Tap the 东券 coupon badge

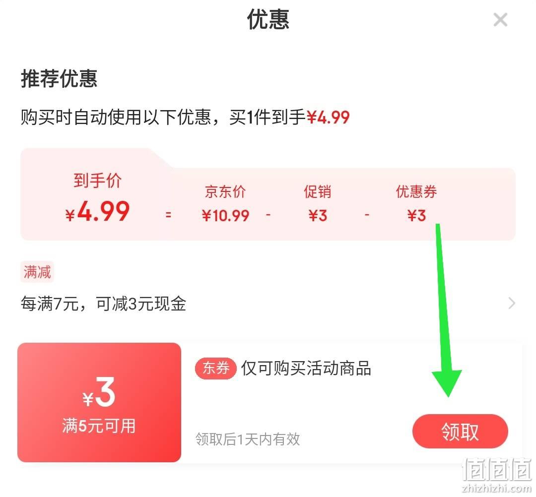pyautogui.click(x=216, y=368)
